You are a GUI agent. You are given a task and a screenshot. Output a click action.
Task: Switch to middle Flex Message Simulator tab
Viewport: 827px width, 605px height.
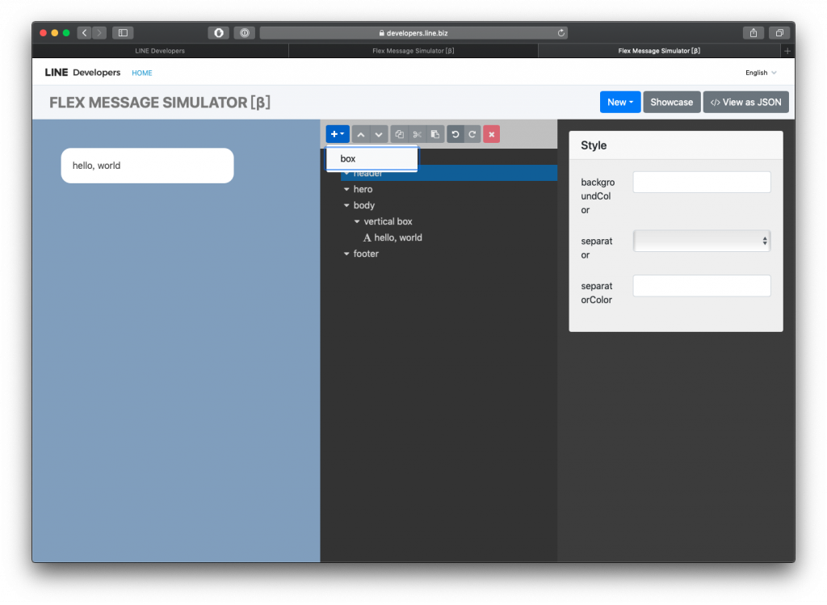[413, 51]
